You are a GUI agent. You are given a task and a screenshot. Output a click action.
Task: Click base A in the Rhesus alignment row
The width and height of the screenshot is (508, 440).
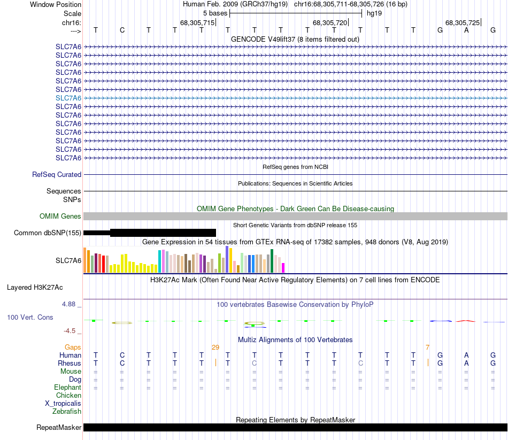tap(466, 363)
